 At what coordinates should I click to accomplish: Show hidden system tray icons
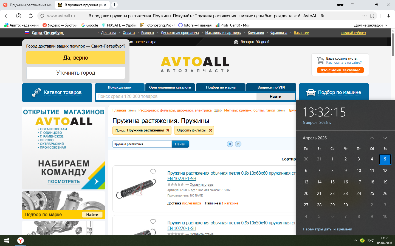pyautogui.click(x=356, y=241)
